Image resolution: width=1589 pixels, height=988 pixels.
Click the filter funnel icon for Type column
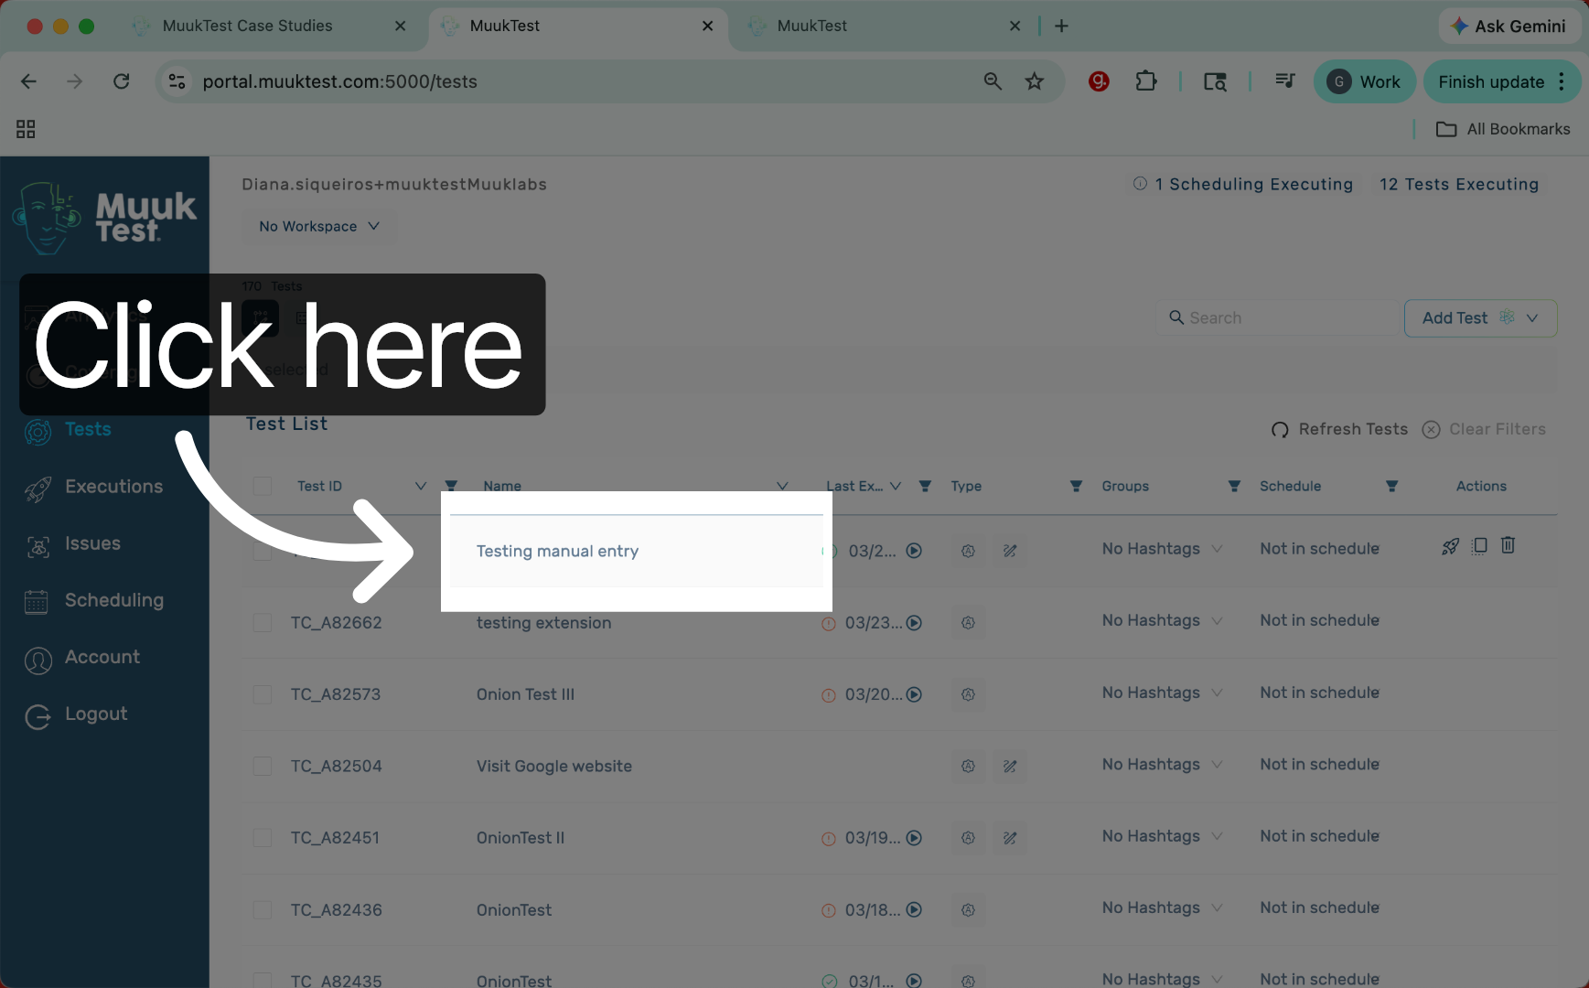coord(1076,486)
